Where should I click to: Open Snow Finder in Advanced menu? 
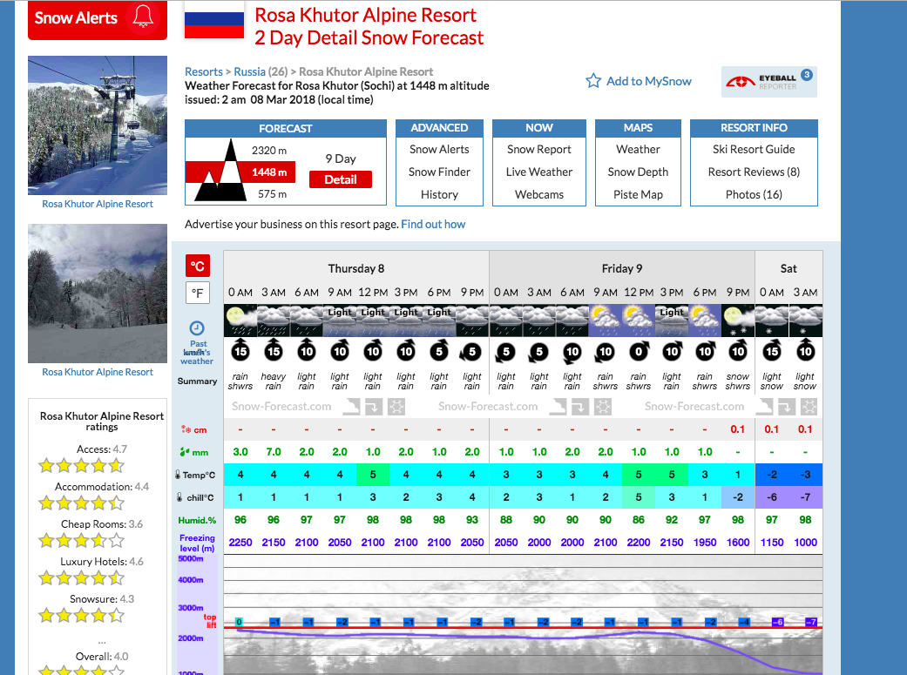439,172
